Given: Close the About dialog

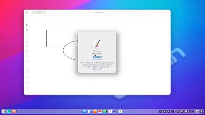Looking at the screenshot, I should point(114,34).
